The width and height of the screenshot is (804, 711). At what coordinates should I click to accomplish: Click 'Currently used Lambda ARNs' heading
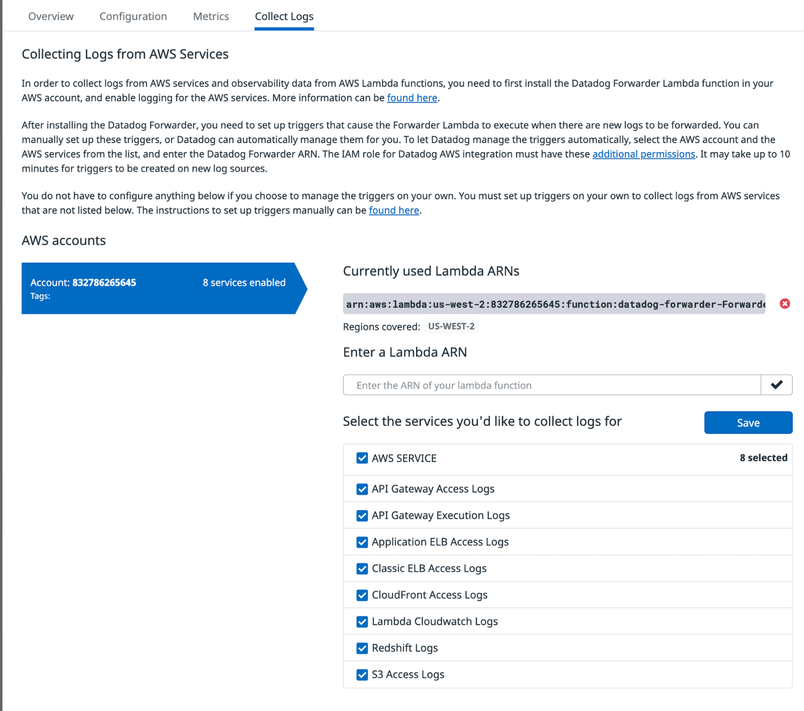point(431,271)
